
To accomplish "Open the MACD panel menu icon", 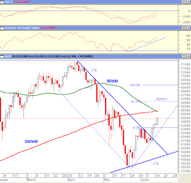I will (x=2, y=2).
